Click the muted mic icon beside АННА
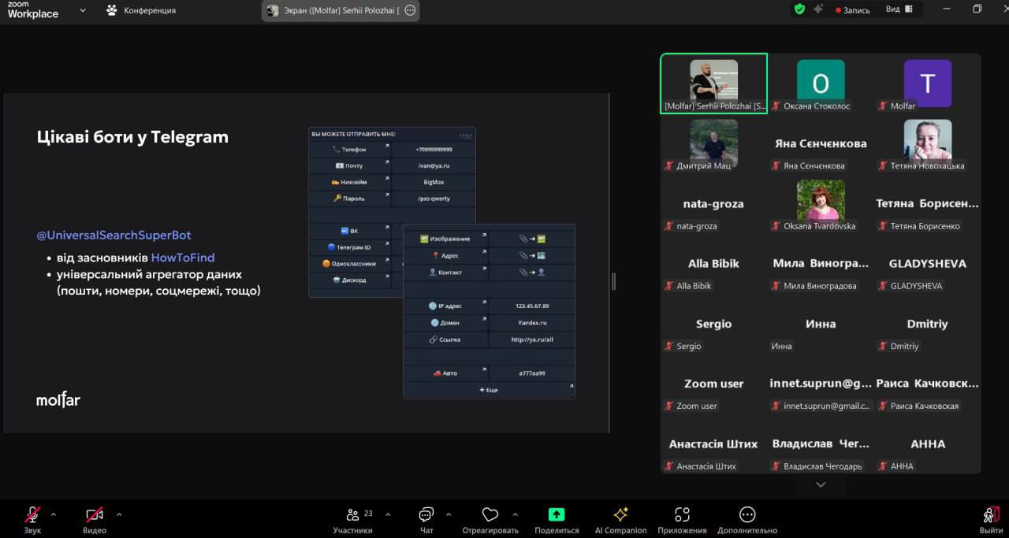This screenshot has height=538, width=1009. [883, 466]
